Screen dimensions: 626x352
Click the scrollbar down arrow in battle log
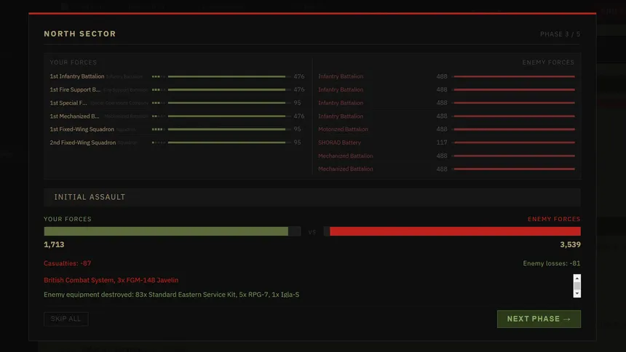(577, 294)
